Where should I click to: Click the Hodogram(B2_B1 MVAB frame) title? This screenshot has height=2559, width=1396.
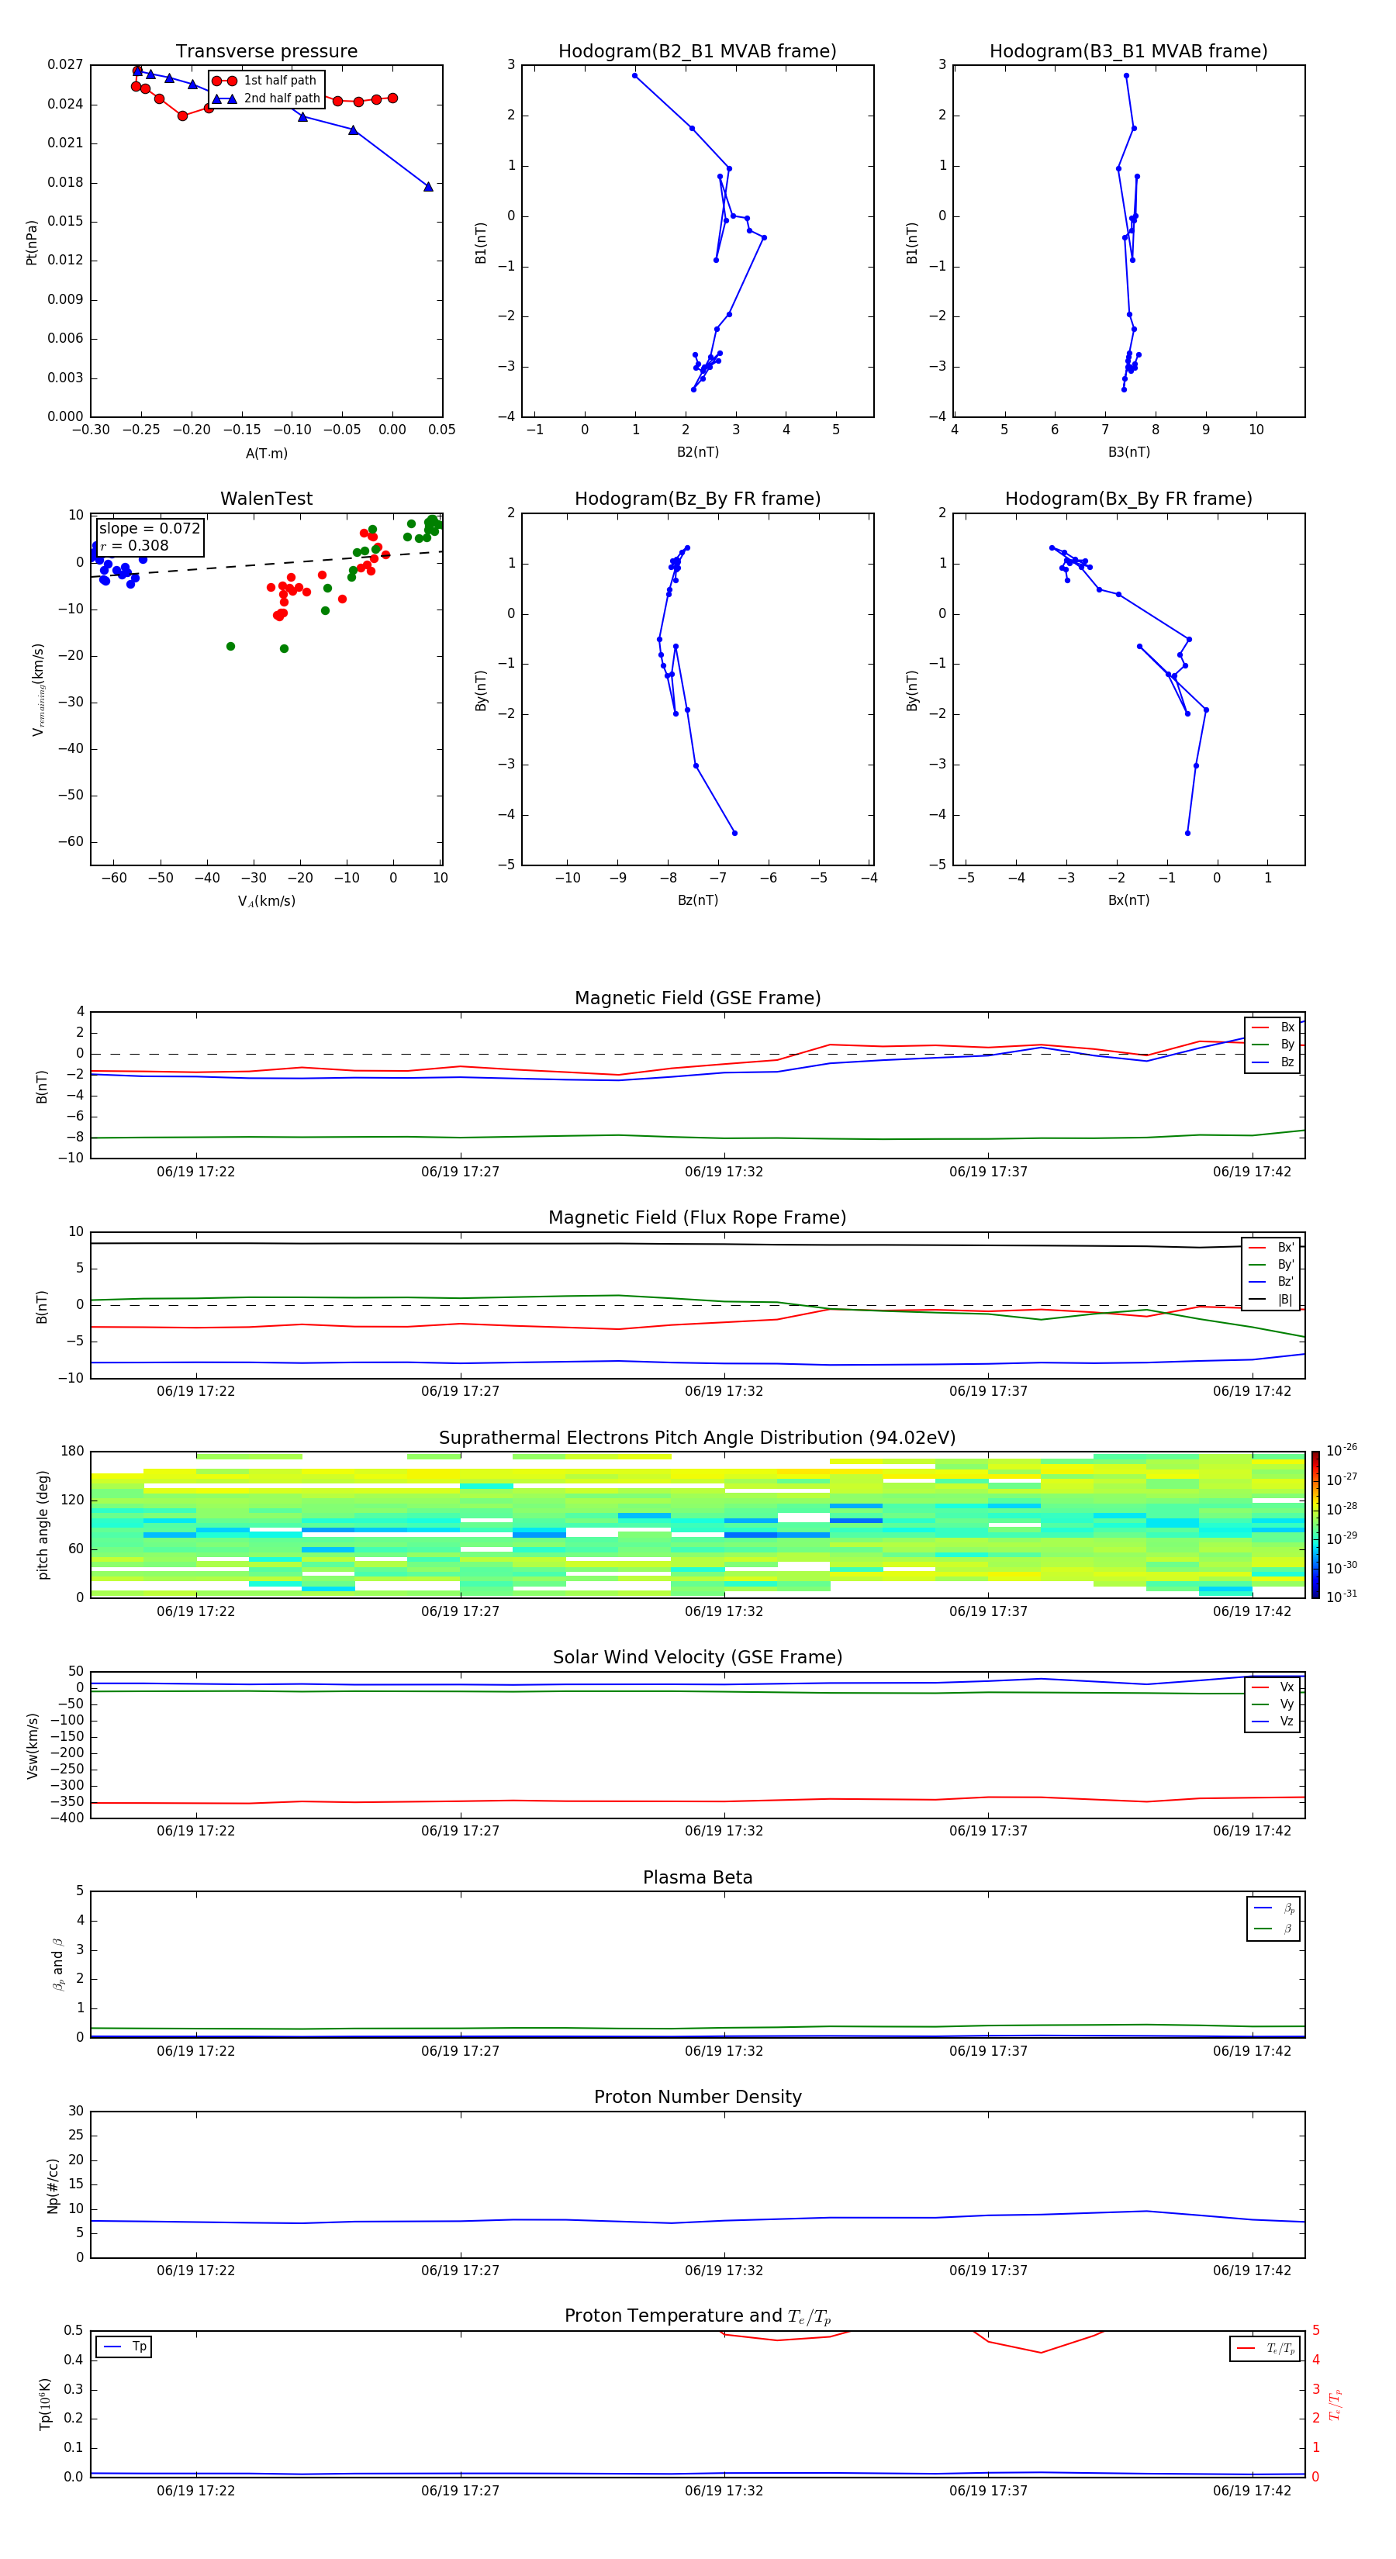696,52
